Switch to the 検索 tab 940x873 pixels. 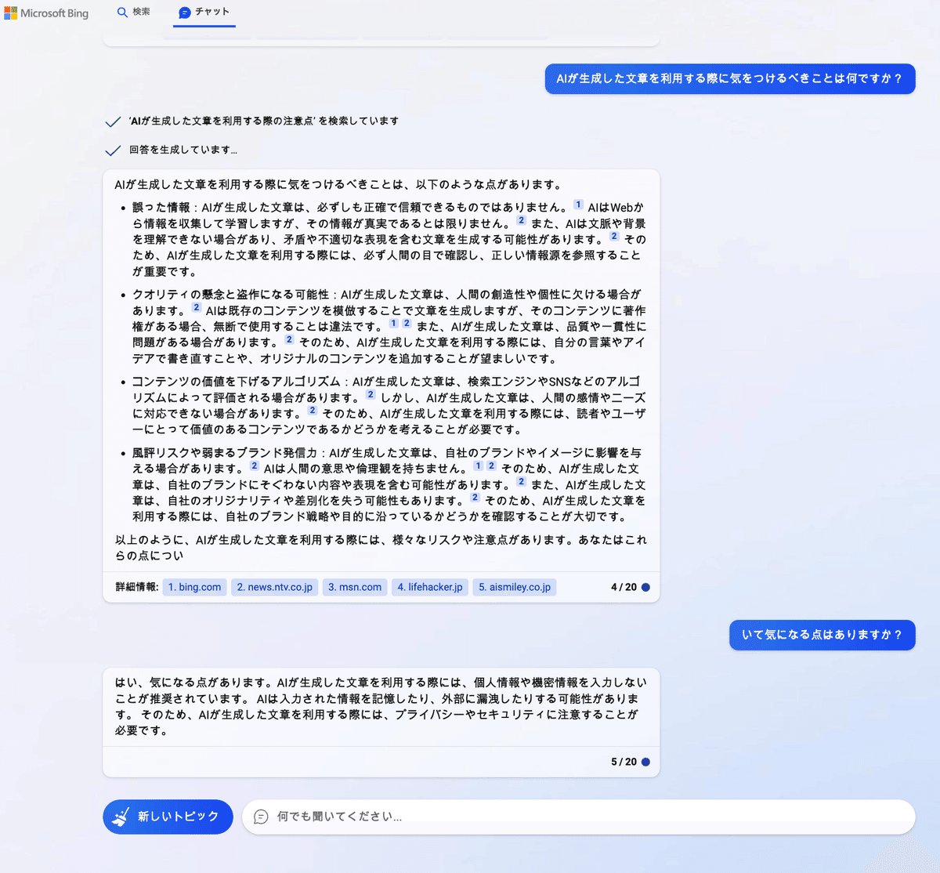click(x=134, y=13)
